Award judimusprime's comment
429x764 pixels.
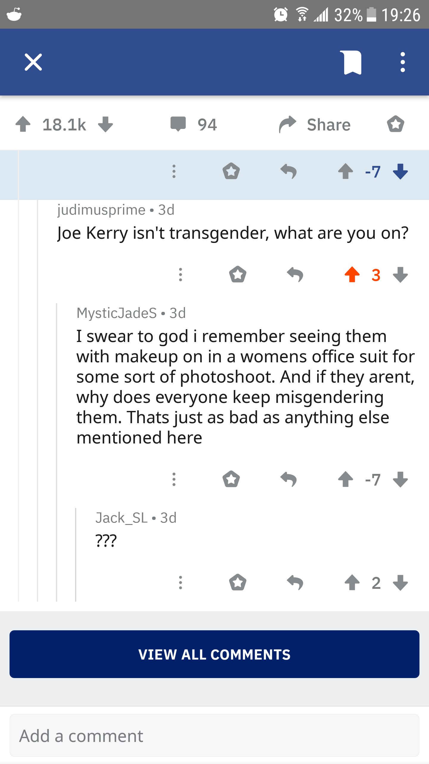point(238,275)
